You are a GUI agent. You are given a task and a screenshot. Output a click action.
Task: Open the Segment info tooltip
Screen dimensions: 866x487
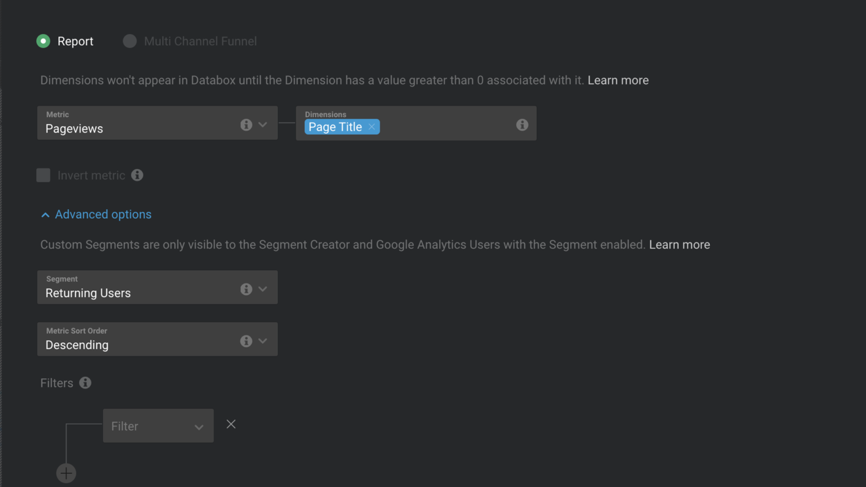point(246,289)
